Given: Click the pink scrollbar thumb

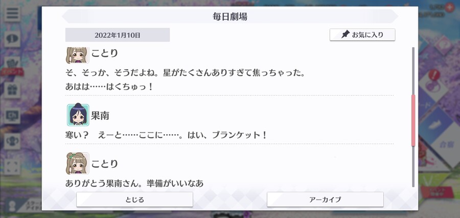Looking at the screenshot, I should (413, 120).
